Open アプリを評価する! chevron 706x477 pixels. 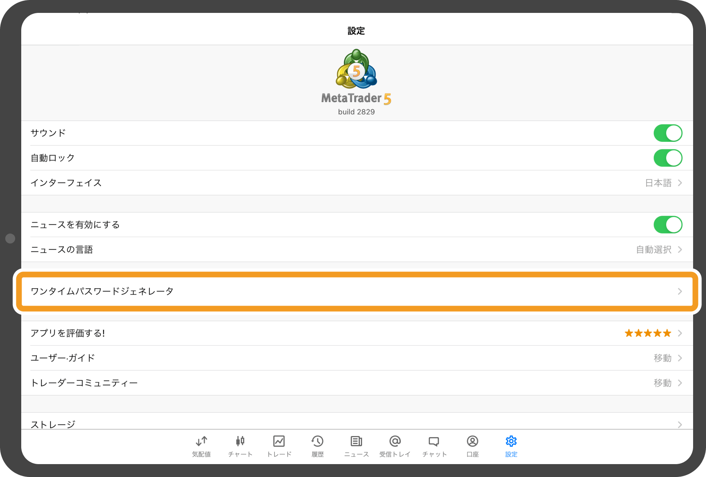click(x=680, y=333)
